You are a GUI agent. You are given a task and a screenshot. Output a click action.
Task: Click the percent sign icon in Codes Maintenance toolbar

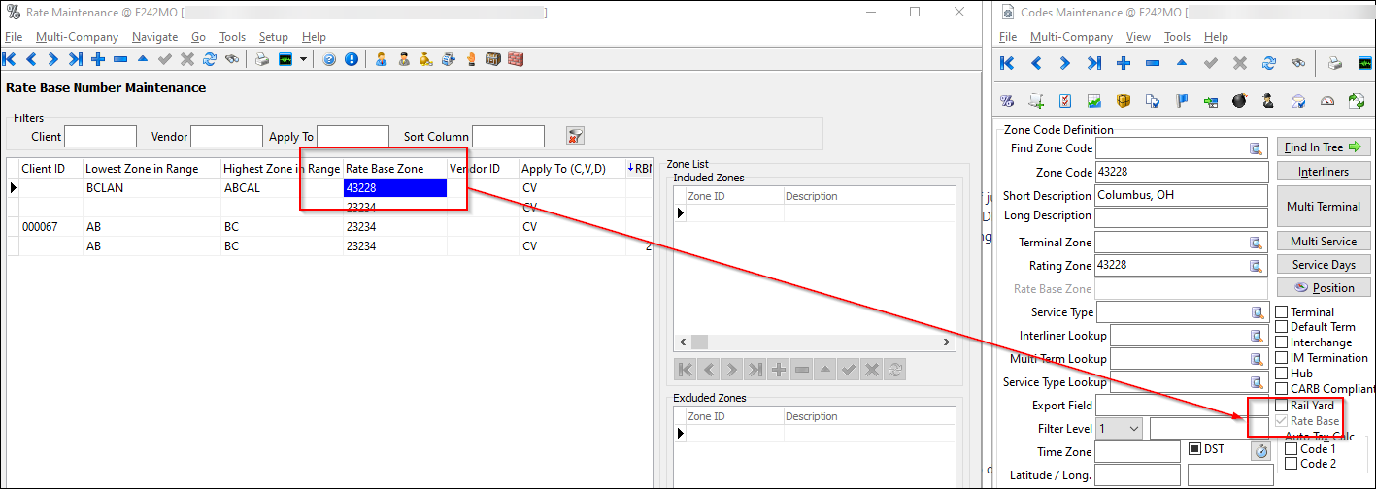point(1007,101)
